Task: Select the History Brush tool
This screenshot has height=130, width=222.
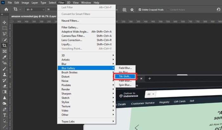Action: click(4, 80)
